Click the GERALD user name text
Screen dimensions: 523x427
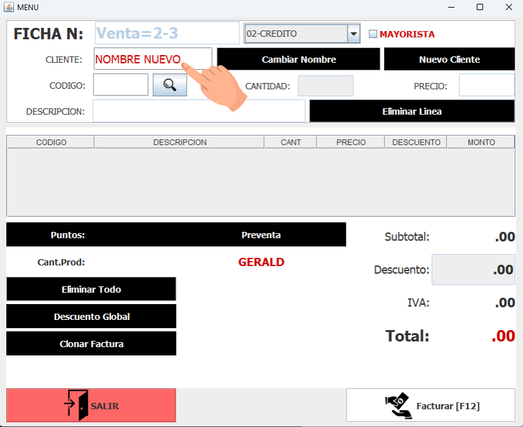[x=261, y=262]
